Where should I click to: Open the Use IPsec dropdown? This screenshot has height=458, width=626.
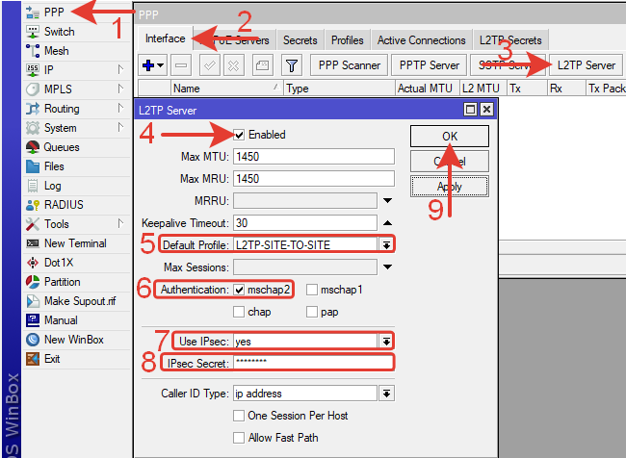click(386, 342)
